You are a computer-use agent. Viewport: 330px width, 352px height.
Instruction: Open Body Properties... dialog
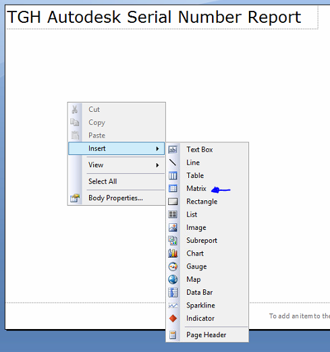pyautogui.click(x=117, y=198)
